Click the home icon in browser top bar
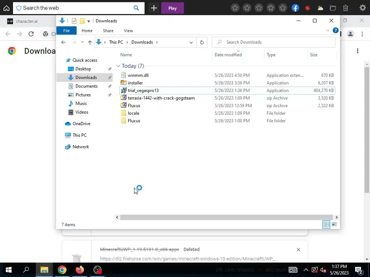This screenshot has width=370, height=277. [x=7, y=8]
